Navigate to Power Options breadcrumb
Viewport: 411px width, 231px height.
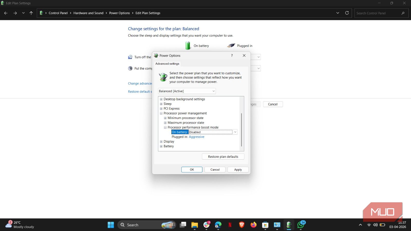(119, 13)
